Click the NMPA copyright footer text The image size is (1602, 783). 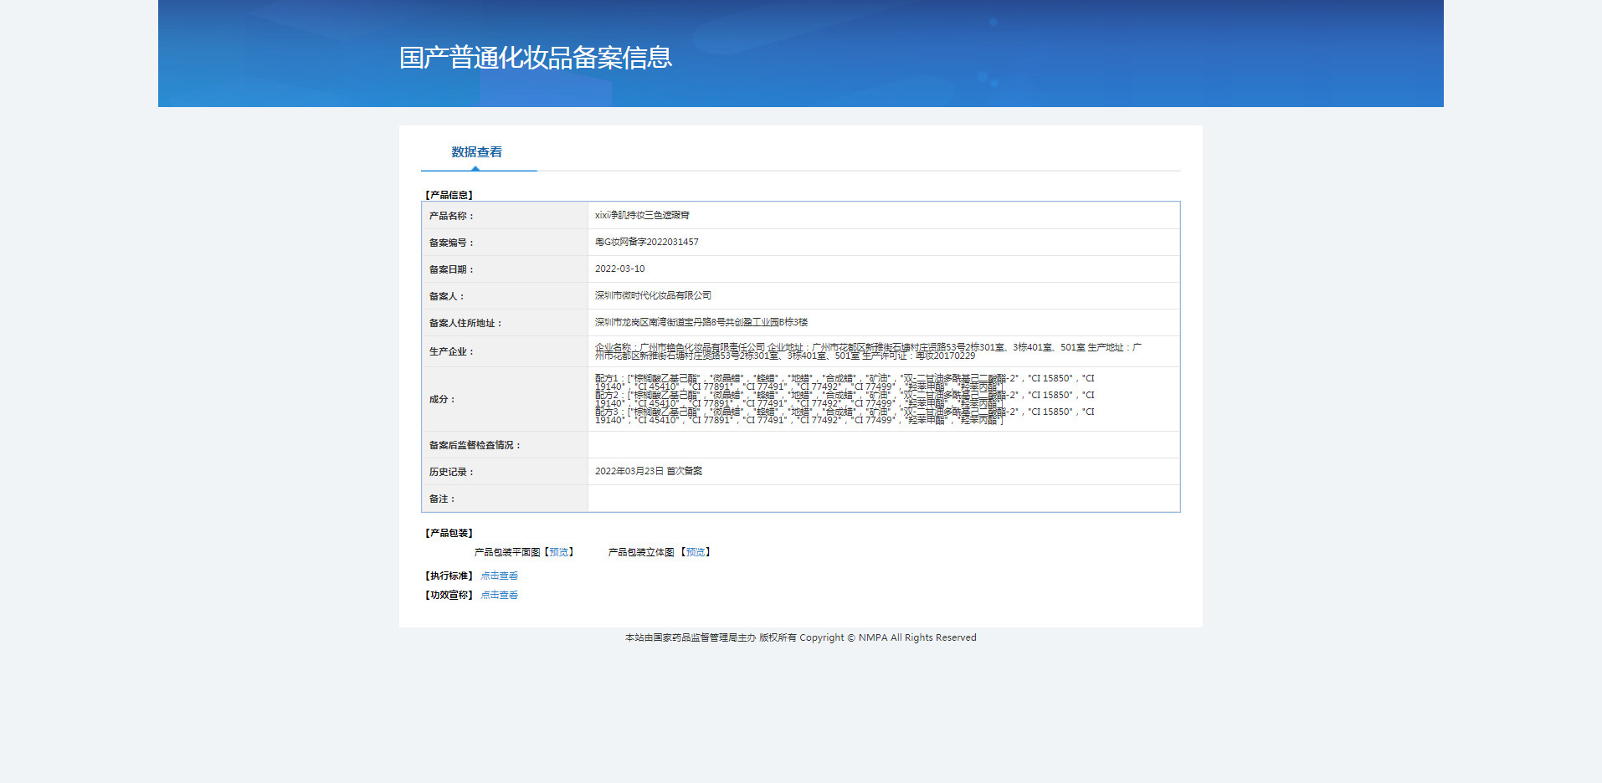tap(801, 637)
